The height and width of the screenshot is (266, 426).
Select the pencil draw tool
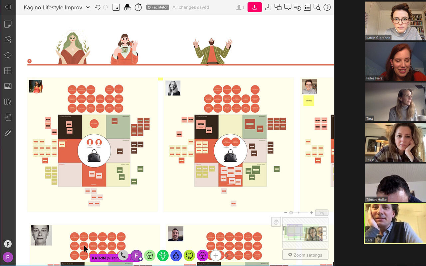point(8,133)
